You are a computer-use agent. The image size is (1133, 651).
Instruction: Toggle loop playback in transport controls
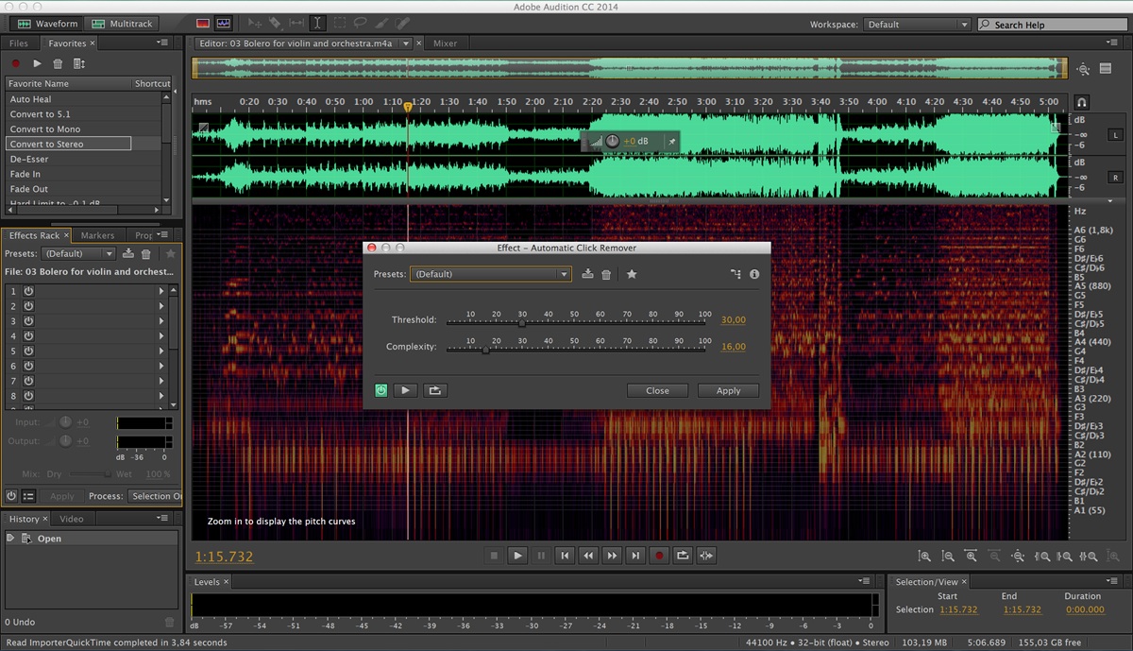[684, 556]
